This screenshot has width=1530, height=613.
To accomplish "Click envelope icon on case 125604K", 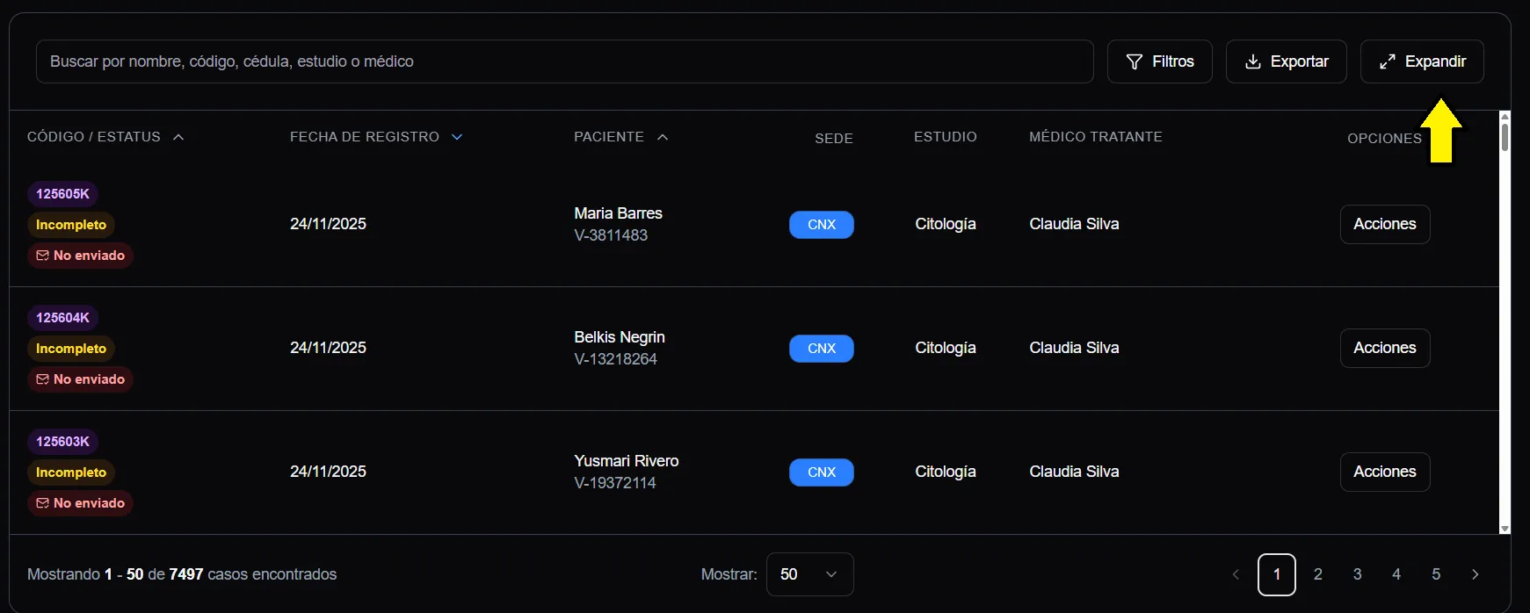I will pyautogui.click(x=42, y=379).
